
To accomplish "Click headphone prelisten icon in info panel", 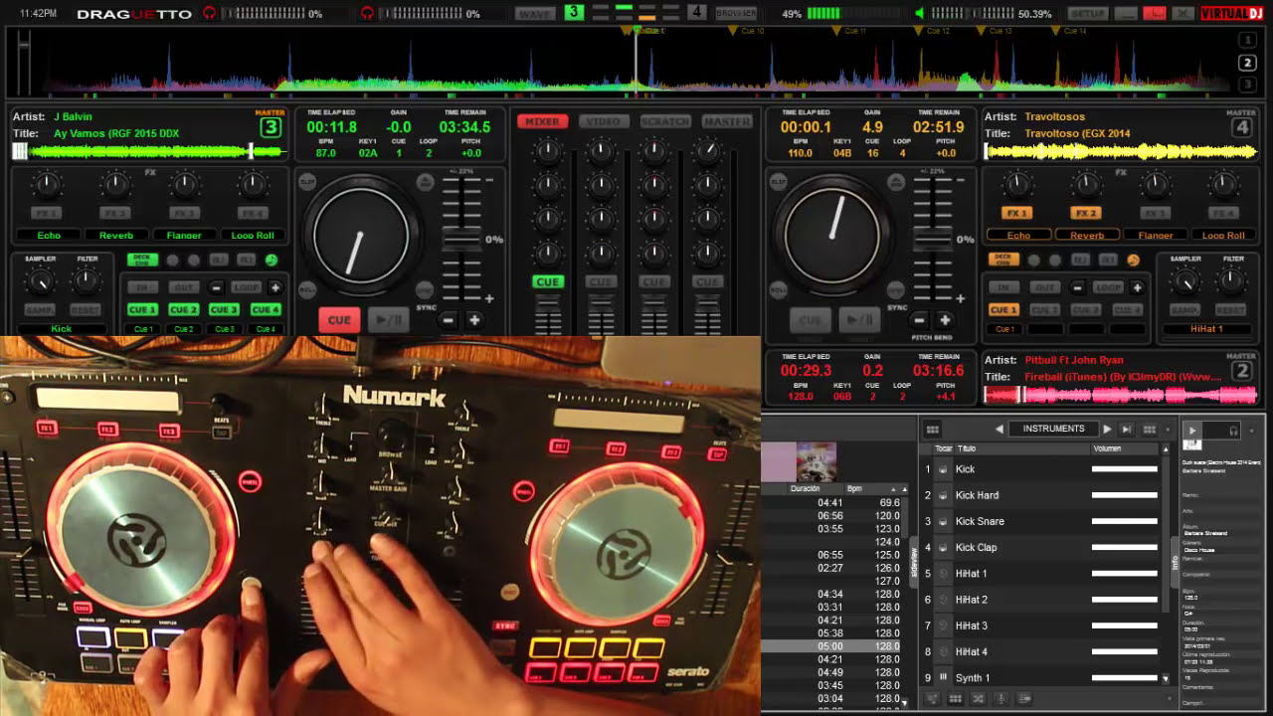I will [1233, 431].
